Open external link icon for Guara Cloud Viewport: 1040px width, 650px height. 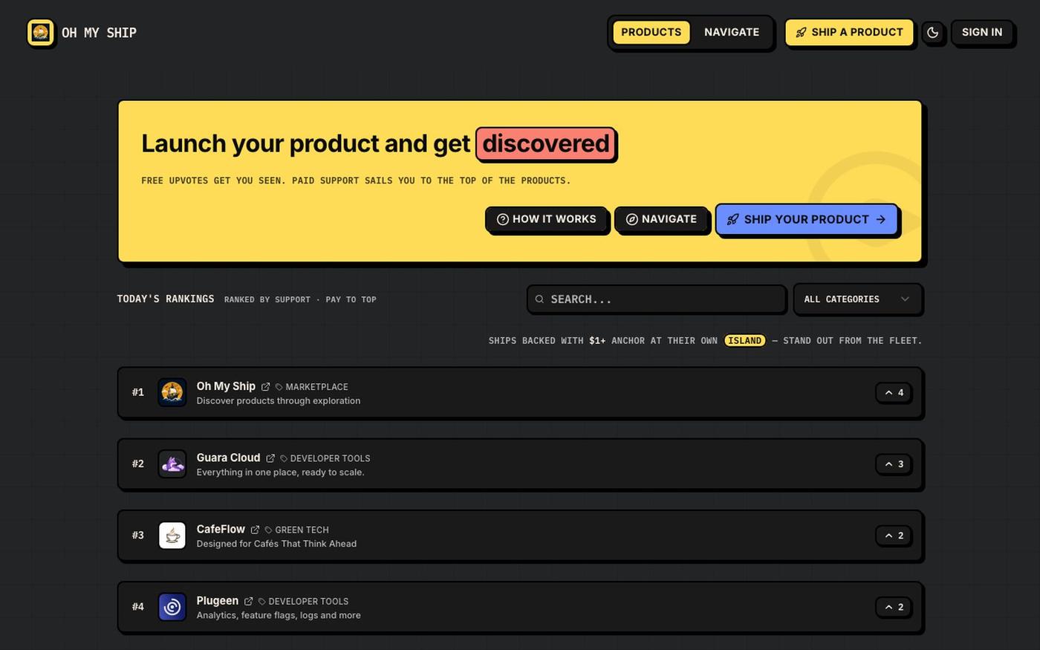tap(270, 458)
